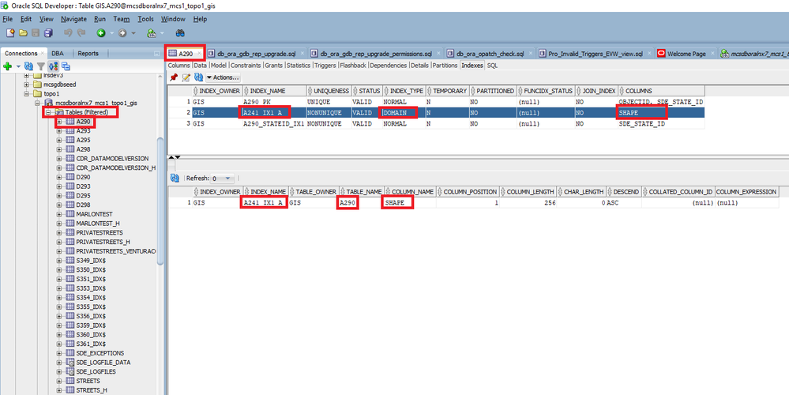Click the green Back navigation icon
Viewport: 789px width, 395px height.
[x=101, y=33]
